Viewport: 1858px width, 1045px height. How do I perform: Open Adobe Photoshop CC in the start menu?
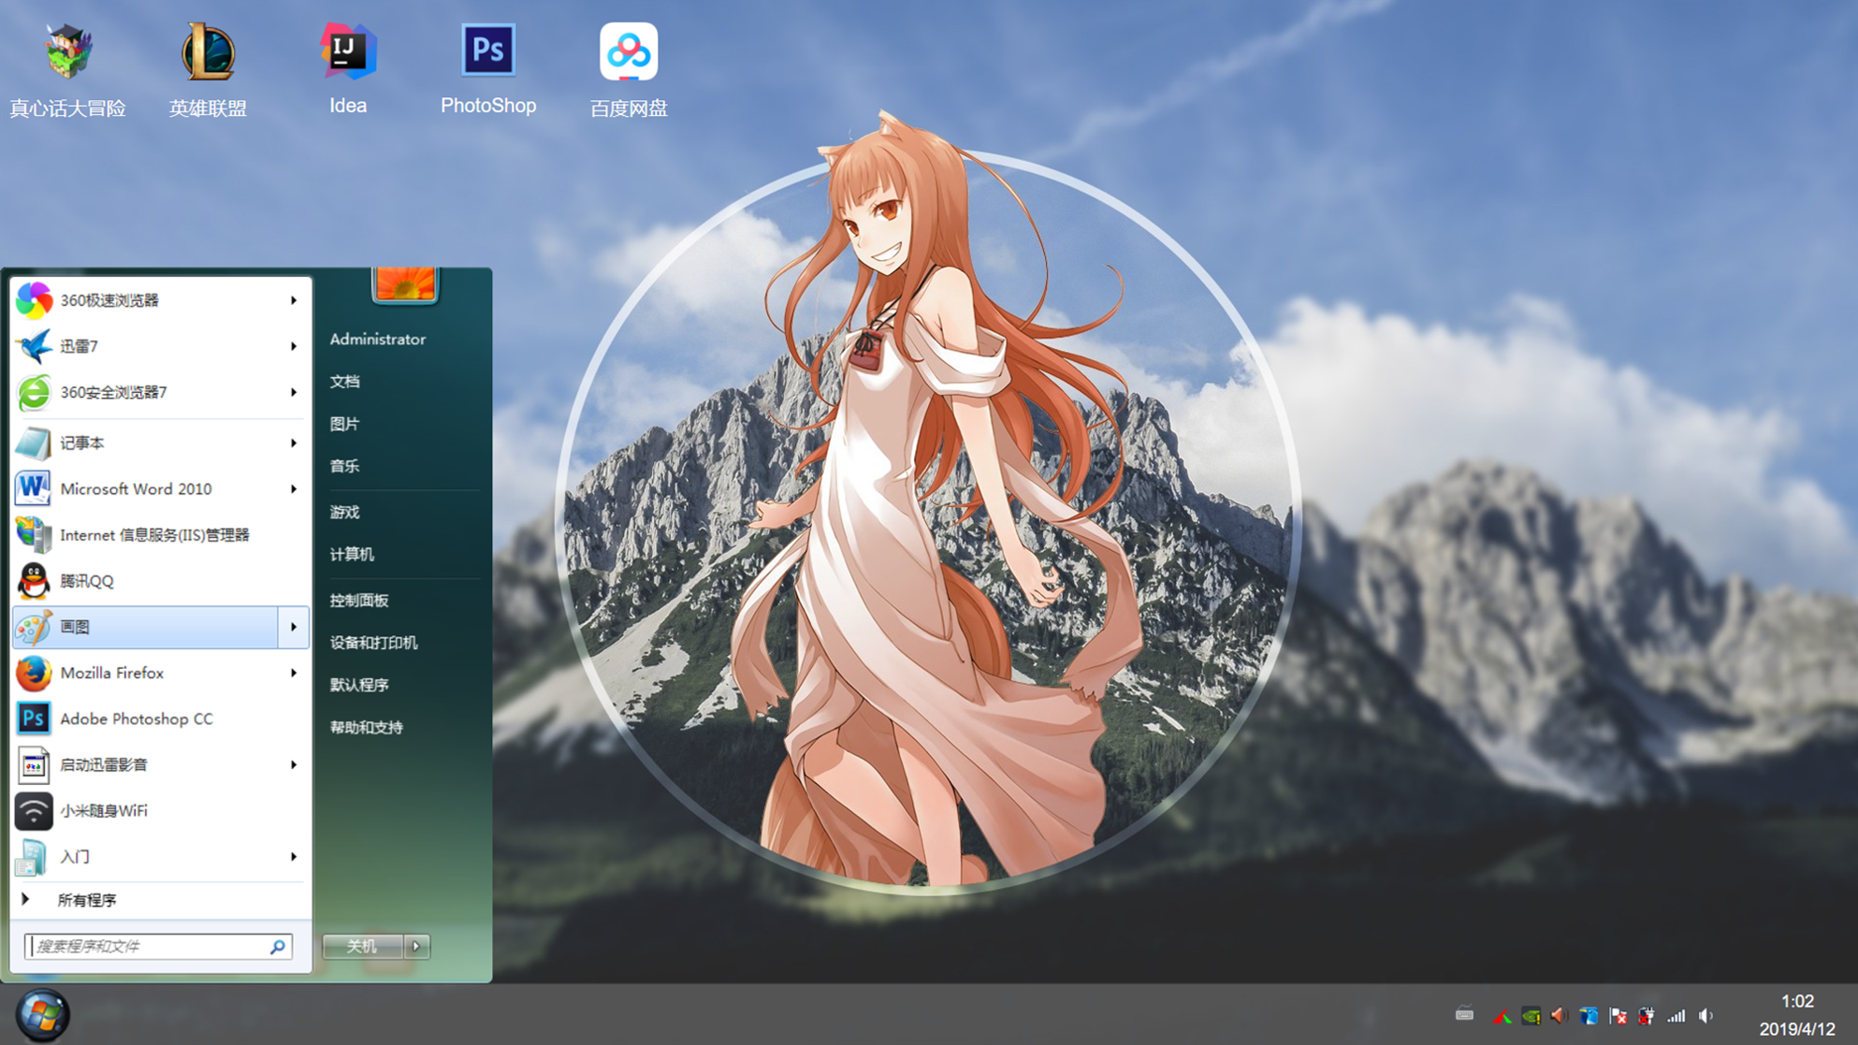[x=136, y=718]
